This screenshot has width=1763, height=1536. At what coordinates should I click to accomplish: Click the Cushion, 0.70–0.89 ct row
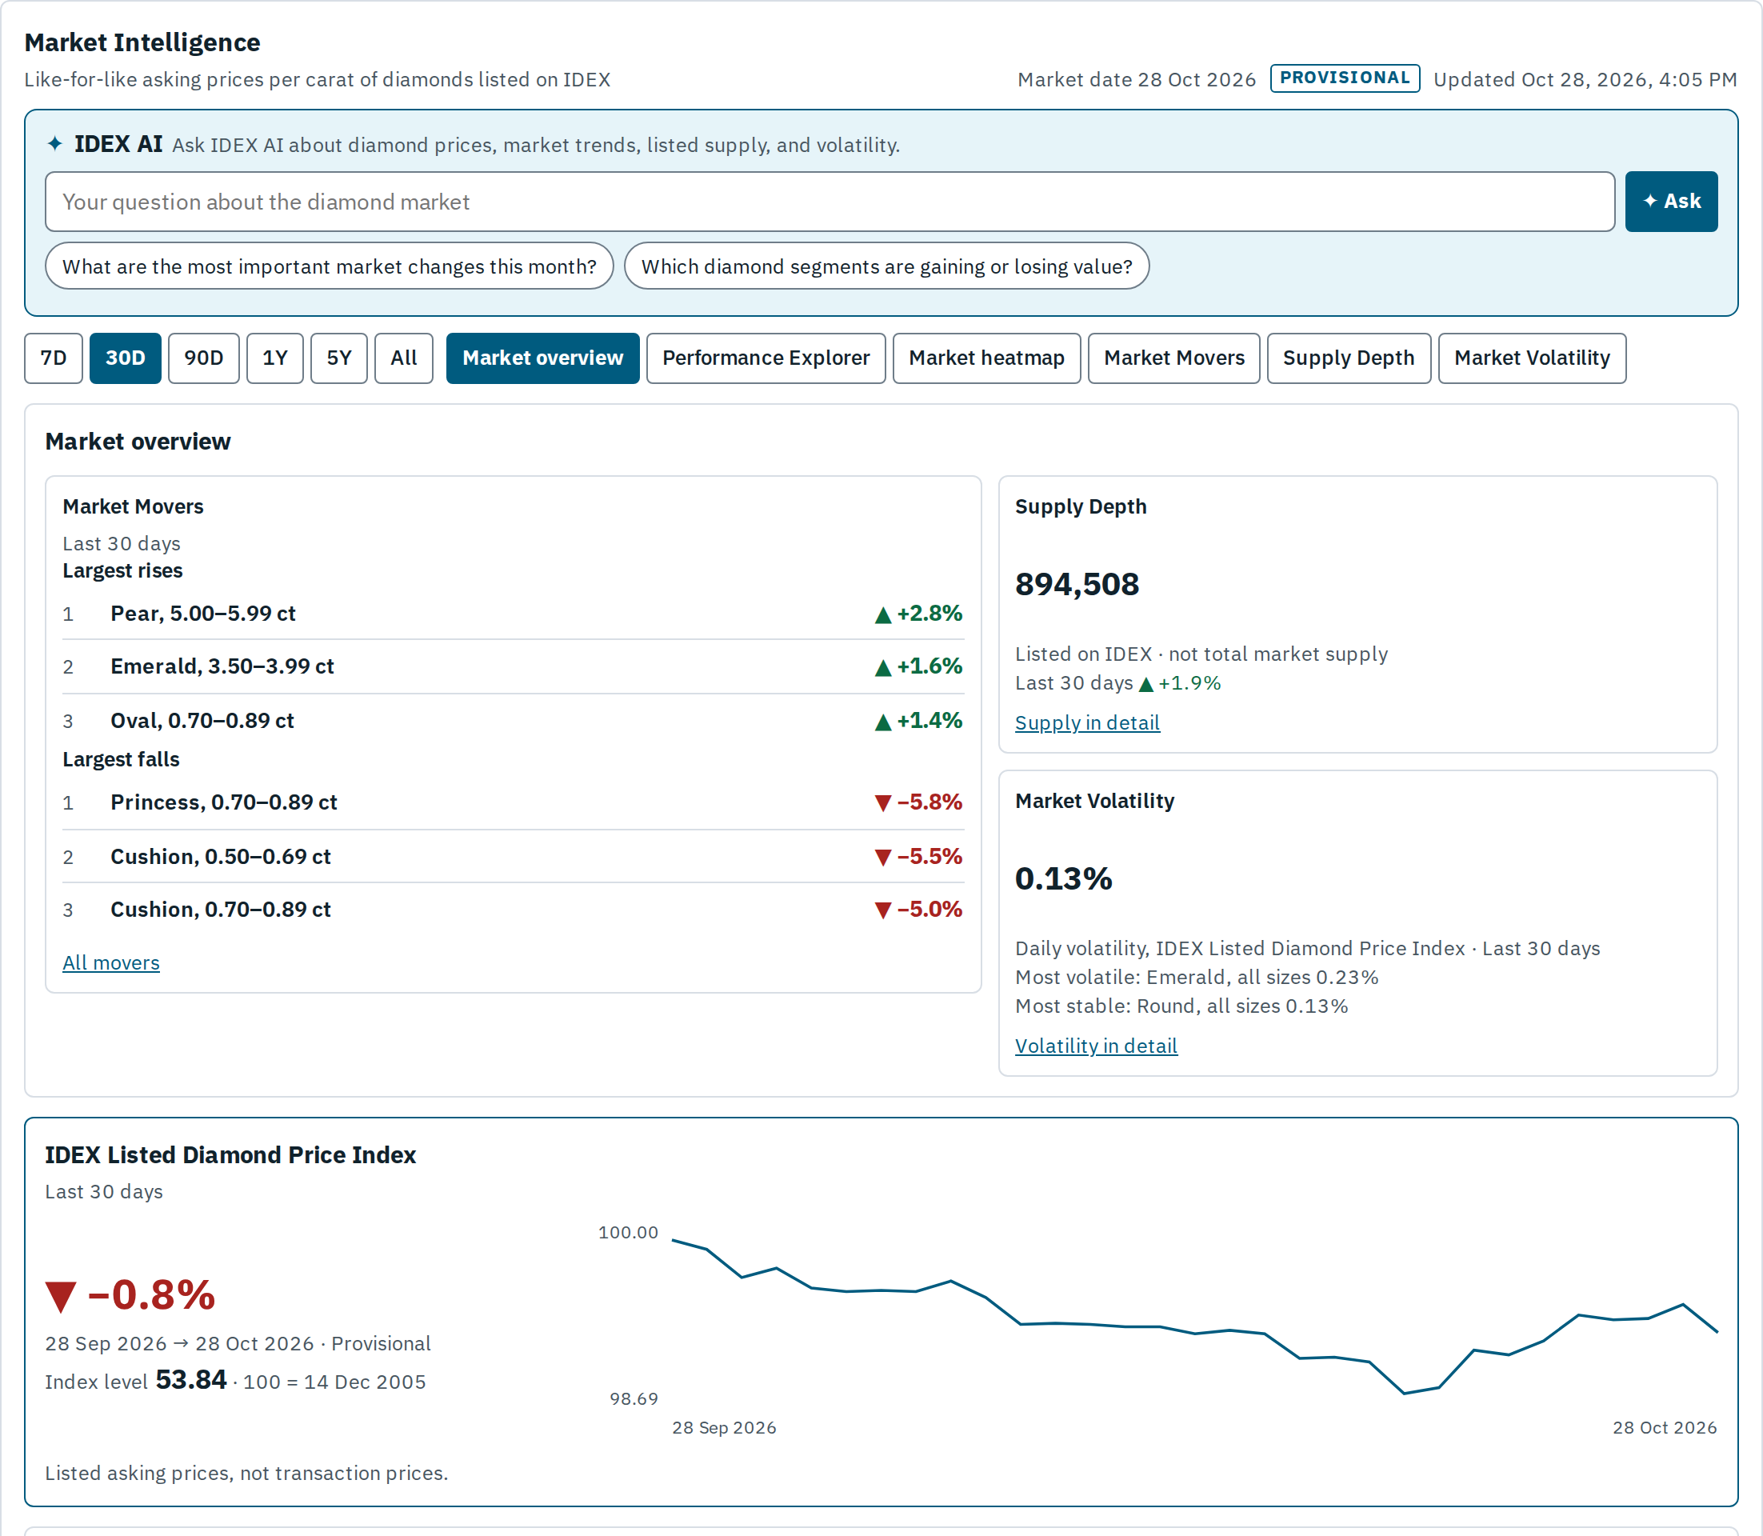tap(513, 910)
